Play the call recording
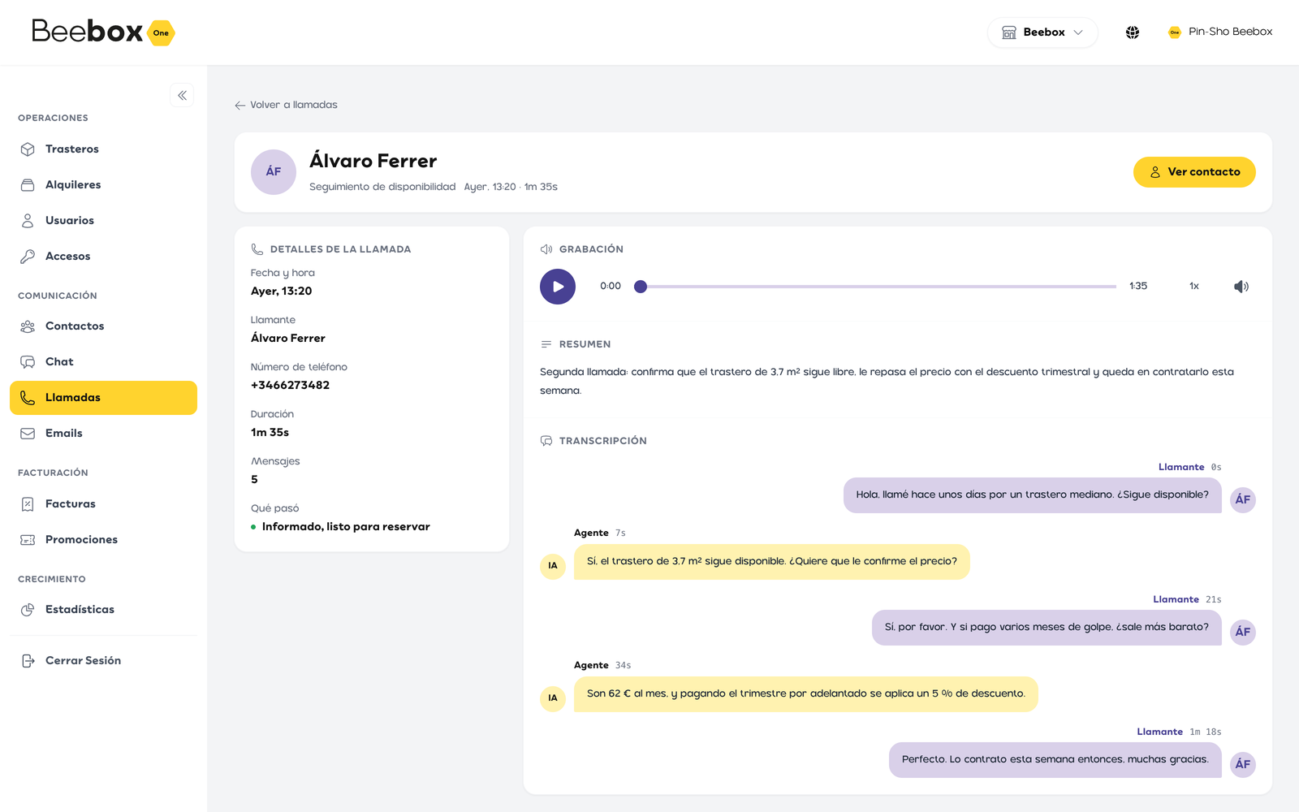Screen dimensions: 1299x812 coord(558,287)
